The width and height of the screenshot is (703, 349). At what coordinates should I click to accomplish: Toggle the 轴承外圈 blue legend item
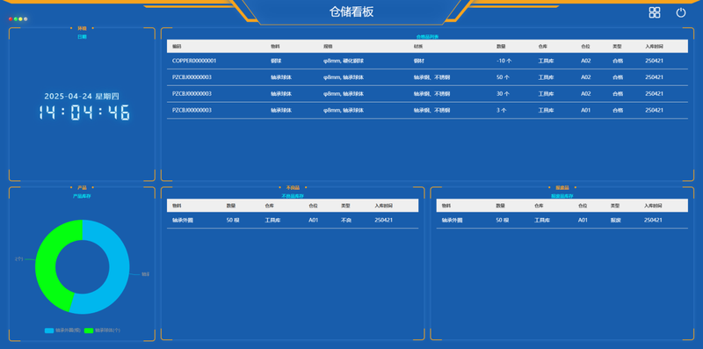coord(62,331)
